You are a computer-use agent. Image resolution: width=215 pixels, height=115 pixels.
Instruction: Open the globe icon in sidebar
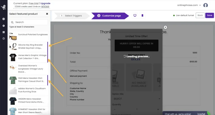click(x=4, y=19)
